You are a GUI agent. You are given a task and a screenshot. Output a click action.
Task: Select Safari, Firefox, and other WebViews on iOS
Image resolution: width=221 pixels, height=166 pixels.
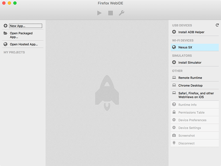pyautogui.click(x=196, y=95)
